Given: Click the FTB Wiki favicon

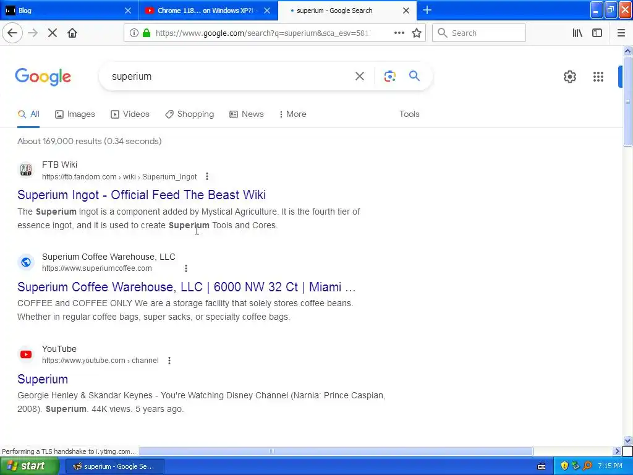Looking at the screenshot, I should pos(26,170).
